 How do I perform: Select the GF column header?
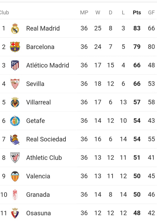click(x=151, y=12)
